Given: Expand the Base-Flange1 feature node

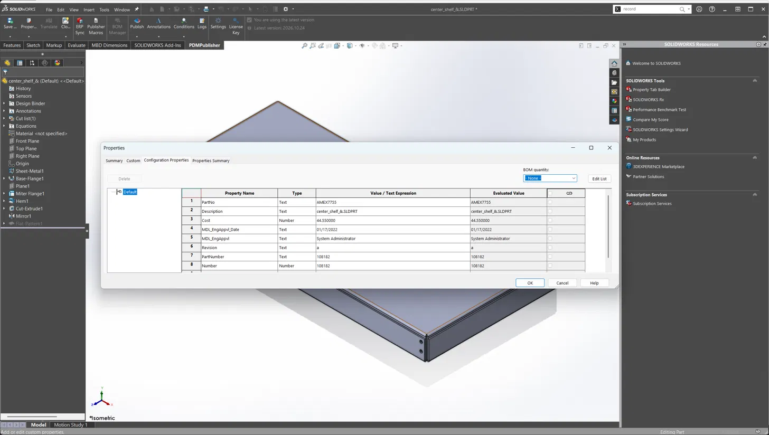Looking at the screenshot, I should tap(4, 178).
